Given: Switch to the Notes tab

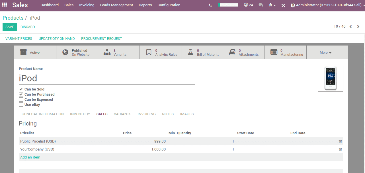Looking at the screenshot, I should pos(168,114).
